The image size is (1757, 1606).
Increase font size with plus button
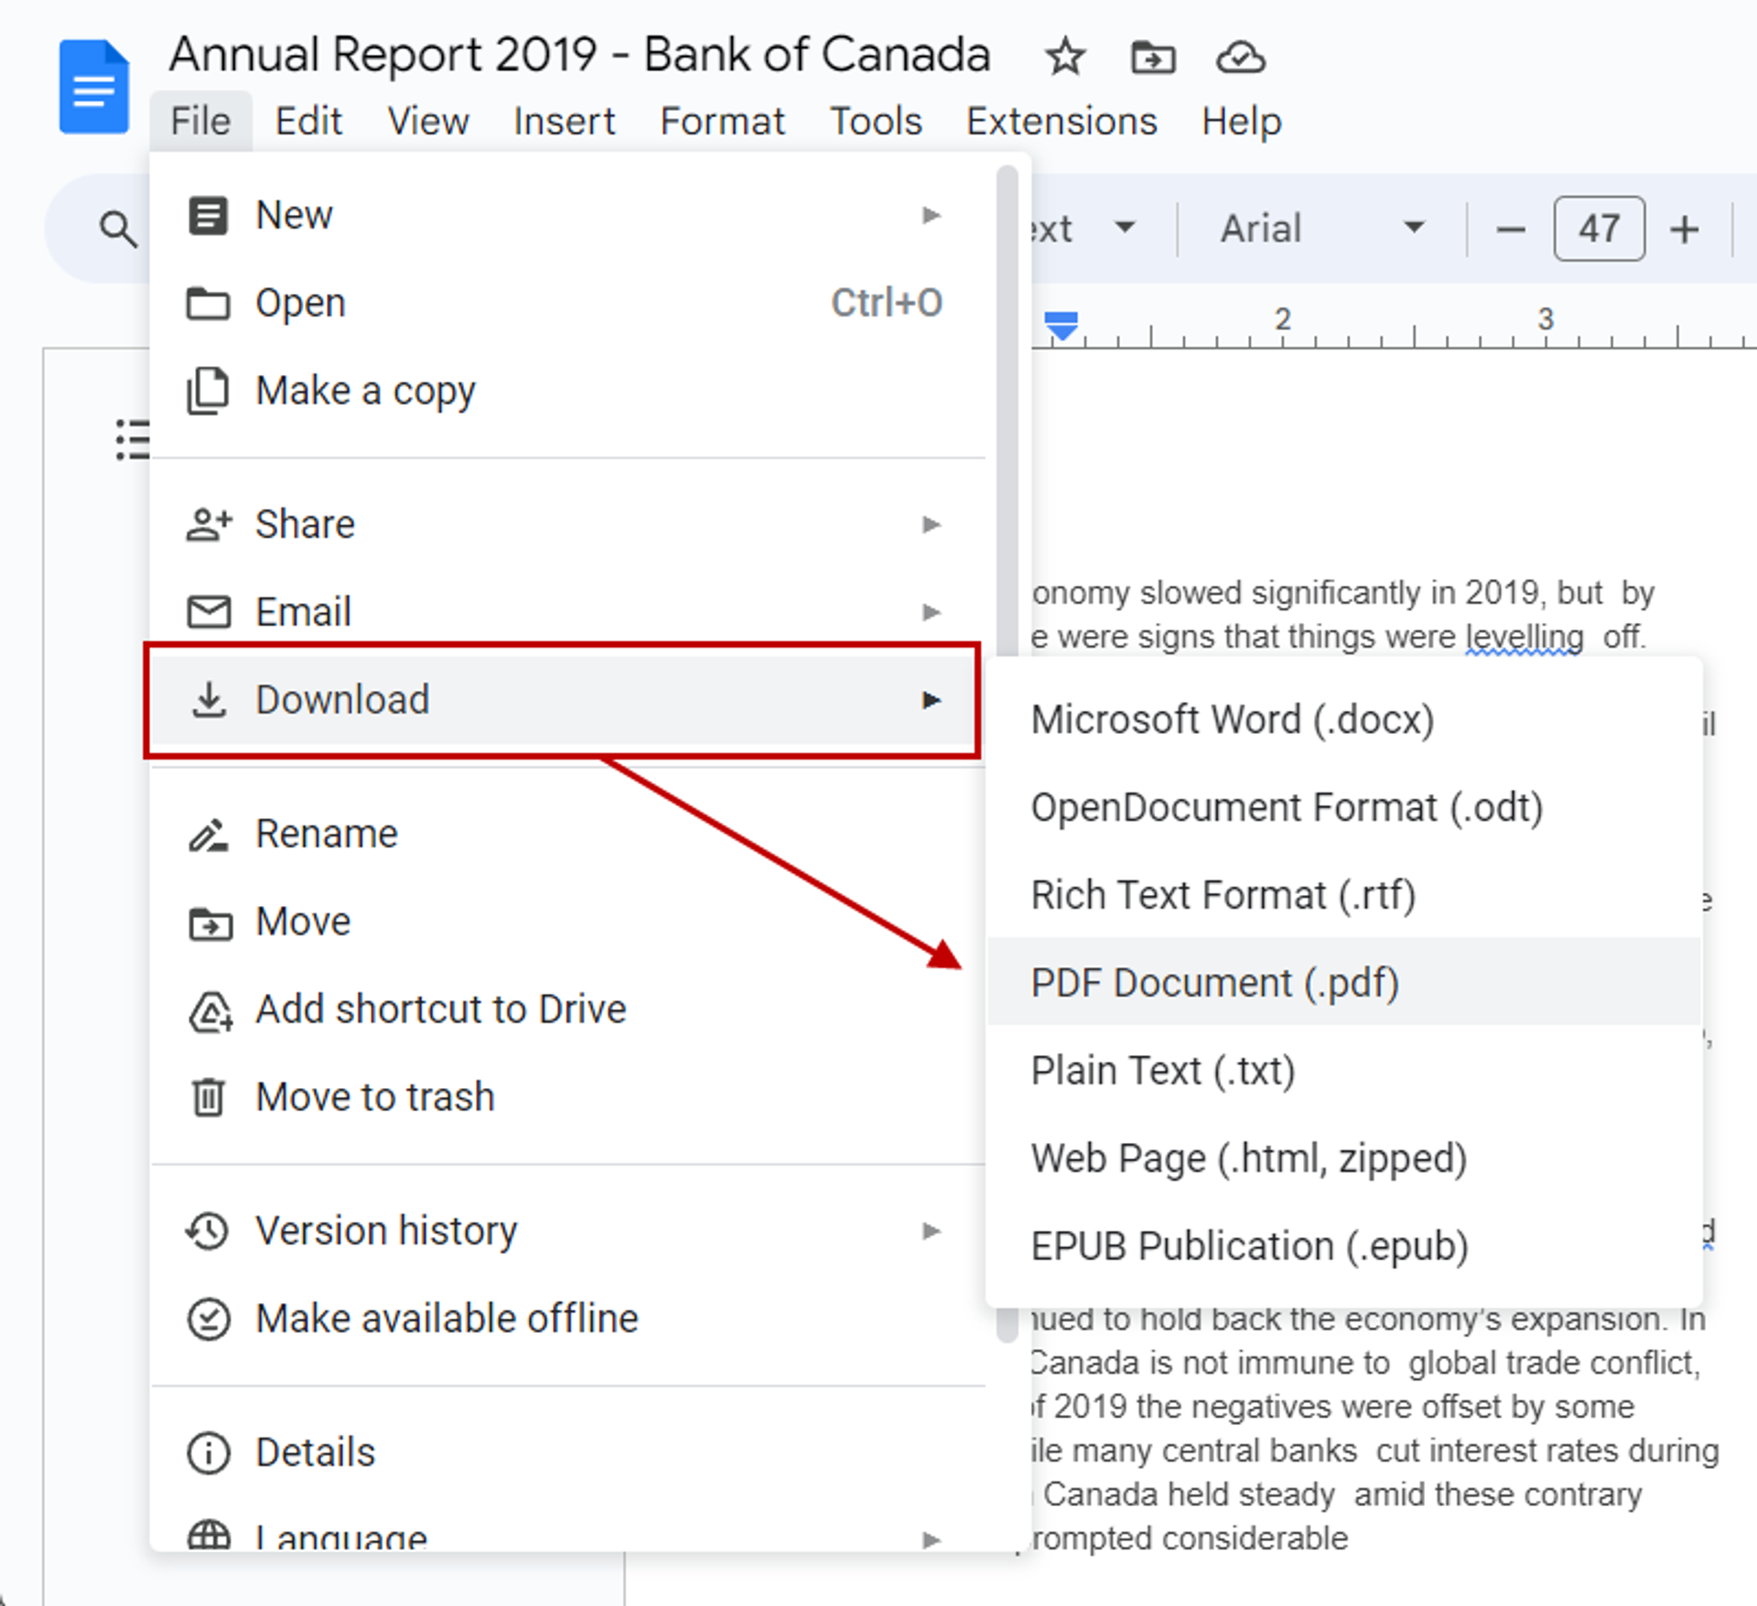click(1685, 229)
